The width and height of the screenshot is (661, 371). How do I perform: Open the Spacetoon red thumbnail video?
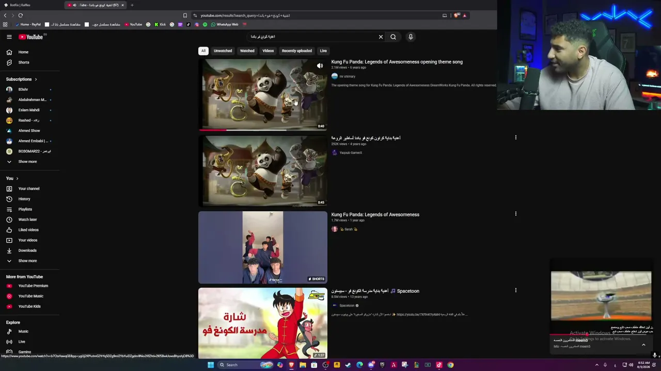point(263,324)
